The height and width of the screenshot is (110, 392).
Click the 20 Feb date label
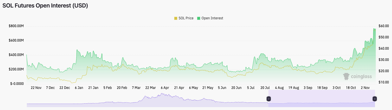tap(122, 87)
